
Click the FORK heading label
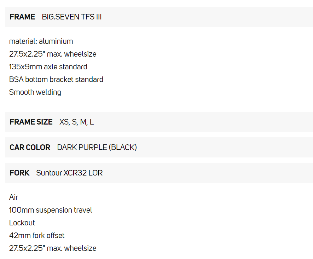(x=20, y=173)
